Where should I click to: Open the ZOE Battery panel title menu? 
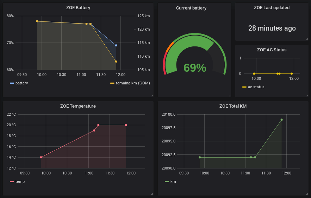pyautogui.click(x=78, y=8)
